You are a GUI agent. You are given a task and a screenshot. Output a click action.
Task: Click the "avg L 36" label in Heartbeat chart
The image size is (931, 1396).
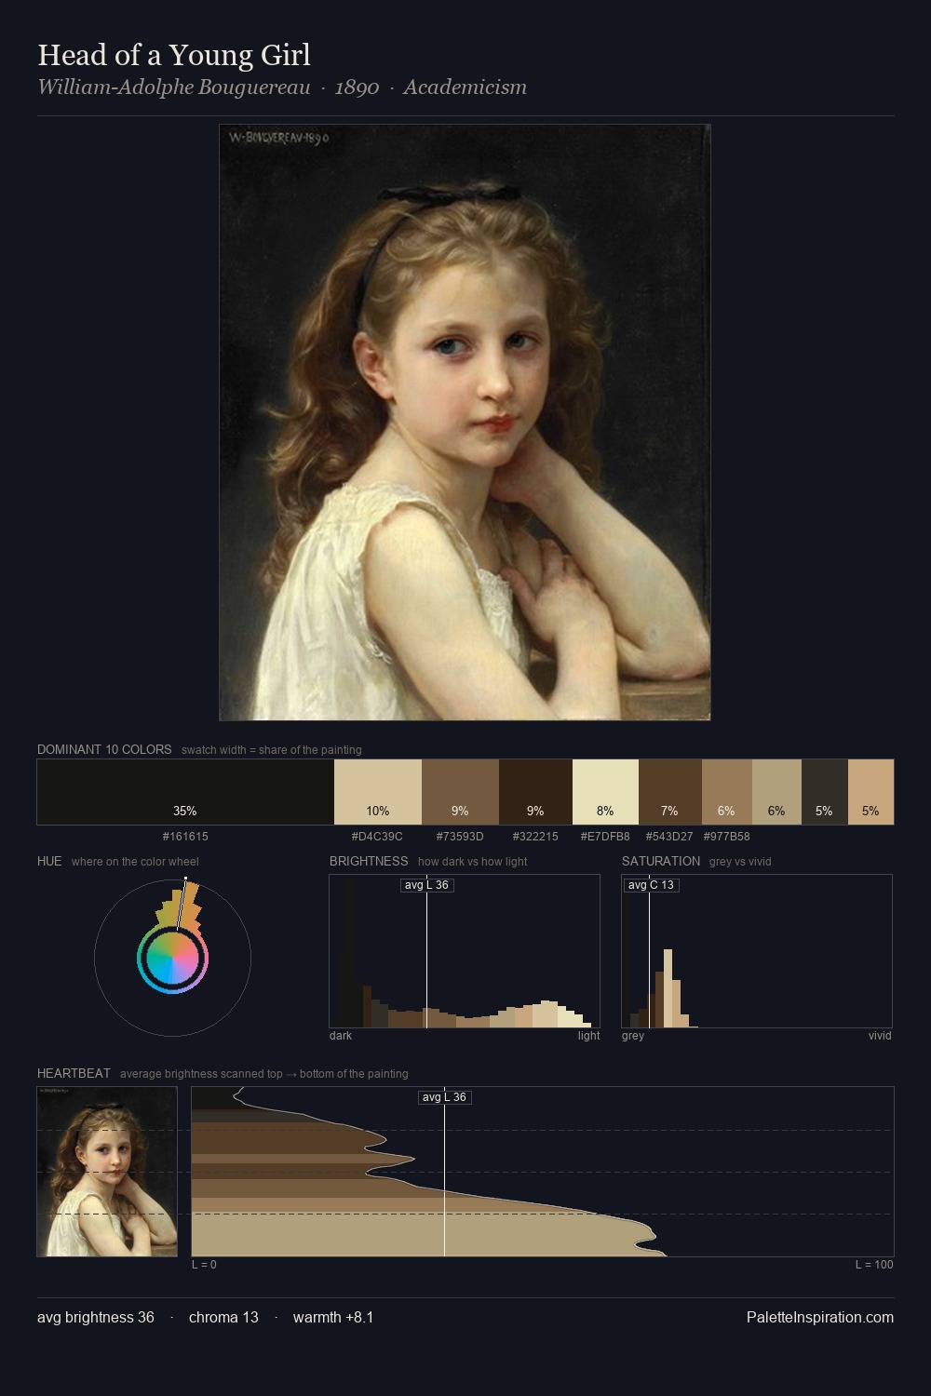tap(444, 1097)
